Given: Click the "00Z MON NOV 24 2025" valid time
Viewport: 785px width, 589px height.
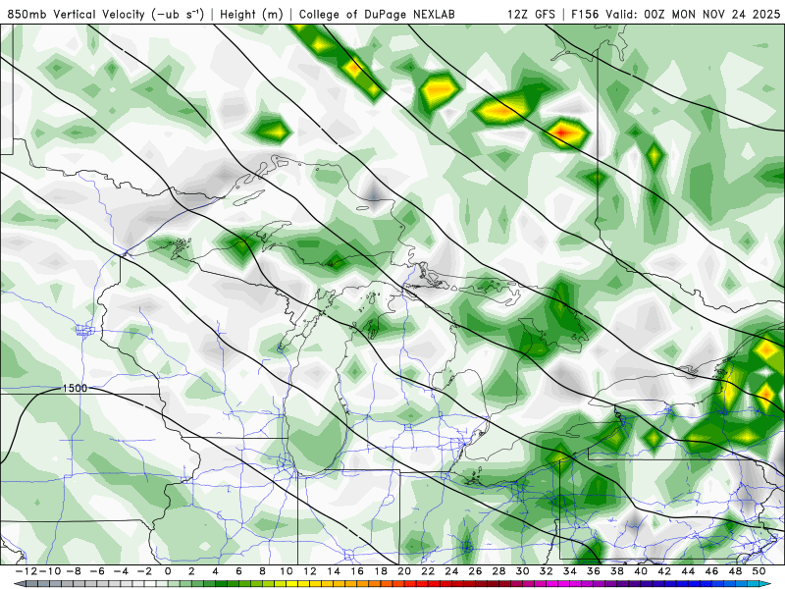Looking at the screenshot, I should click(712, 14).
